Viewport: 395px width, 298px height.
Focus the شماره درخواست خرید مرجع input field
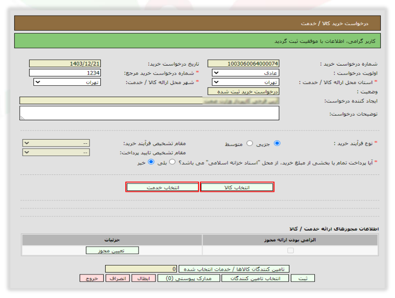[x=65, y=73]
